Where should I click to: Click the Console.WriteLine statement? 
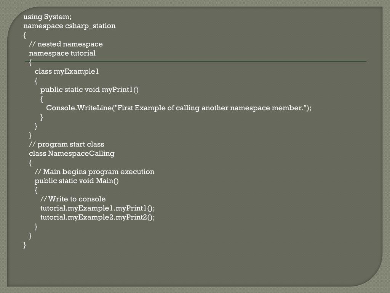[x=179, y=108]
